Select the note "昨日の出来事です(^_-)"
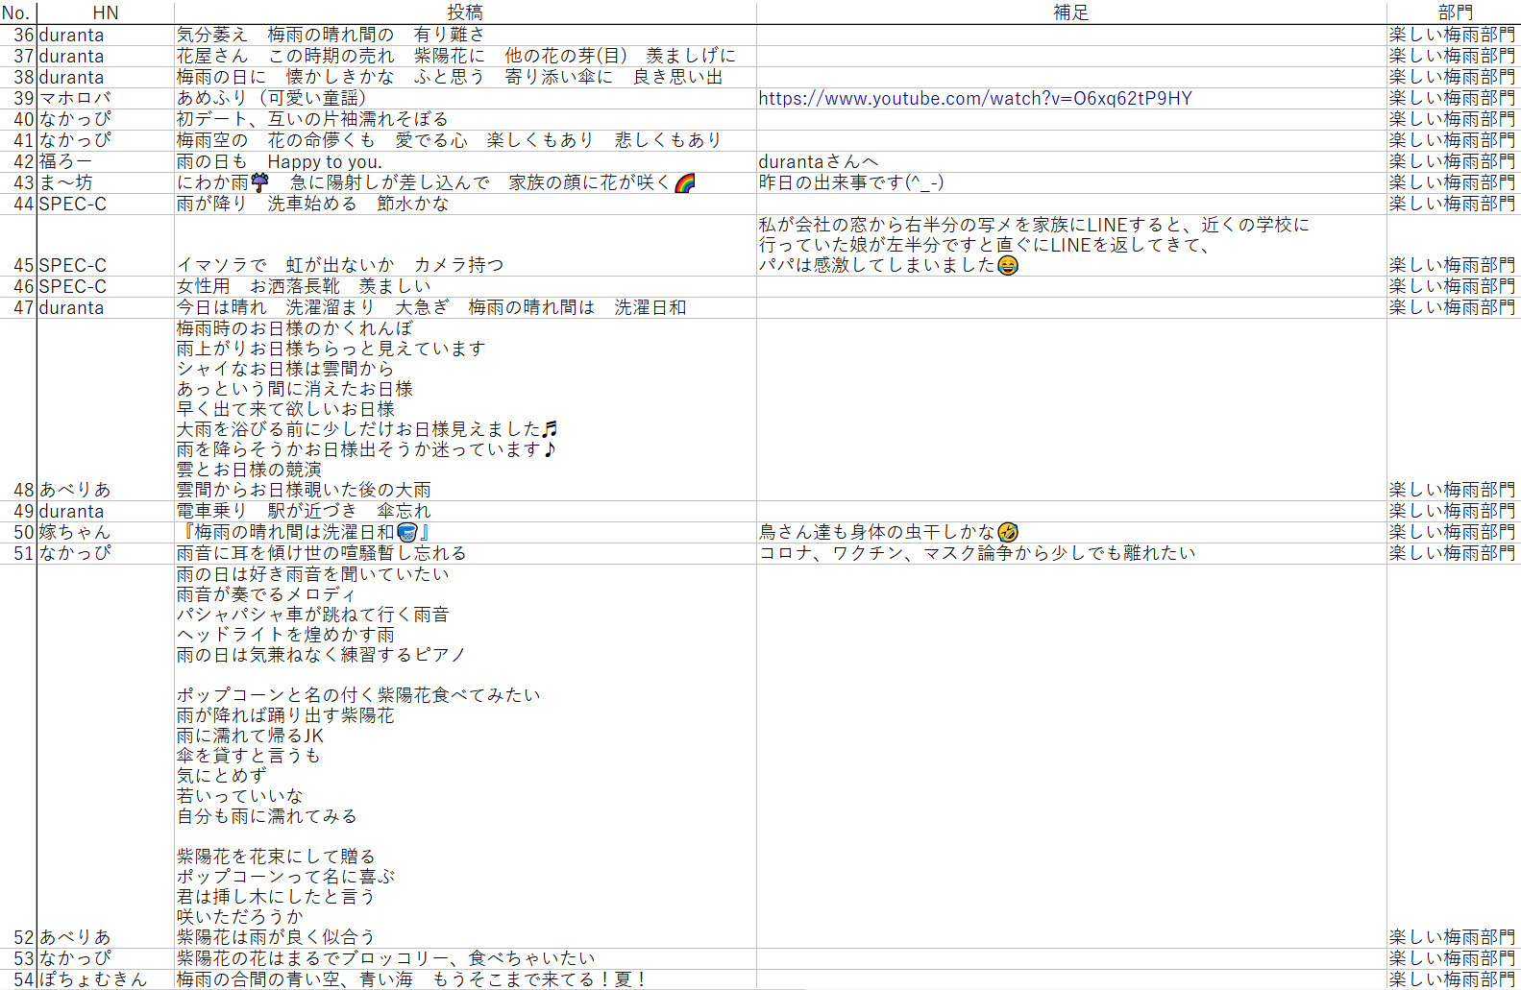 (851, 182)
